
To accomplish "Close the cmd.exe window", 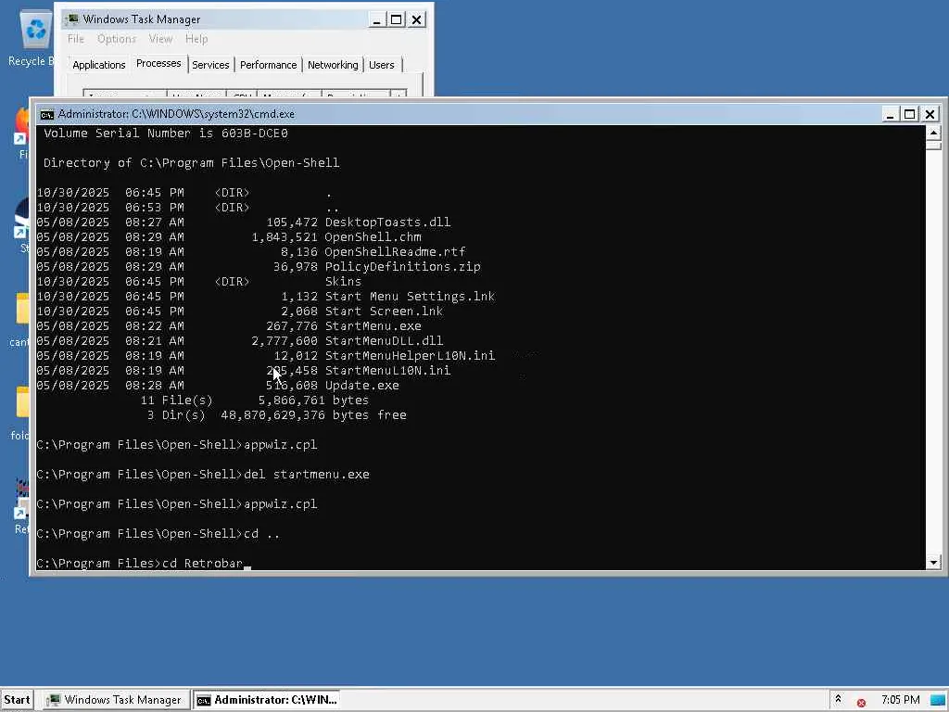I will click(930, 114).
